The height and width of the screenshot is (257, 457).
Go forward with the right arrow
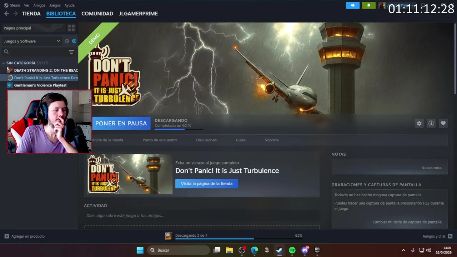click(15, 14)
